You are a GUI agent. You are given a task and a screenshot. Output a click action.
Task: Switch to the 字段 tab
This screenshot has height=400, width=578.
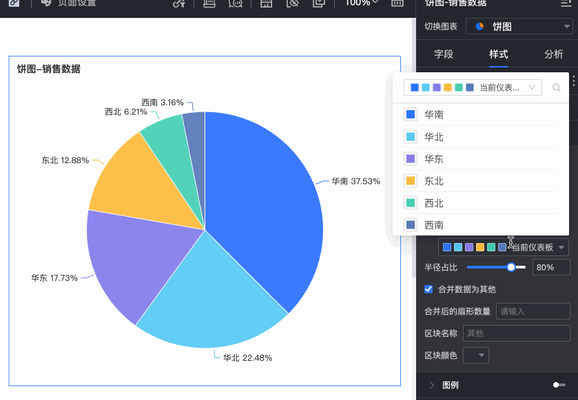coord(444,54)
